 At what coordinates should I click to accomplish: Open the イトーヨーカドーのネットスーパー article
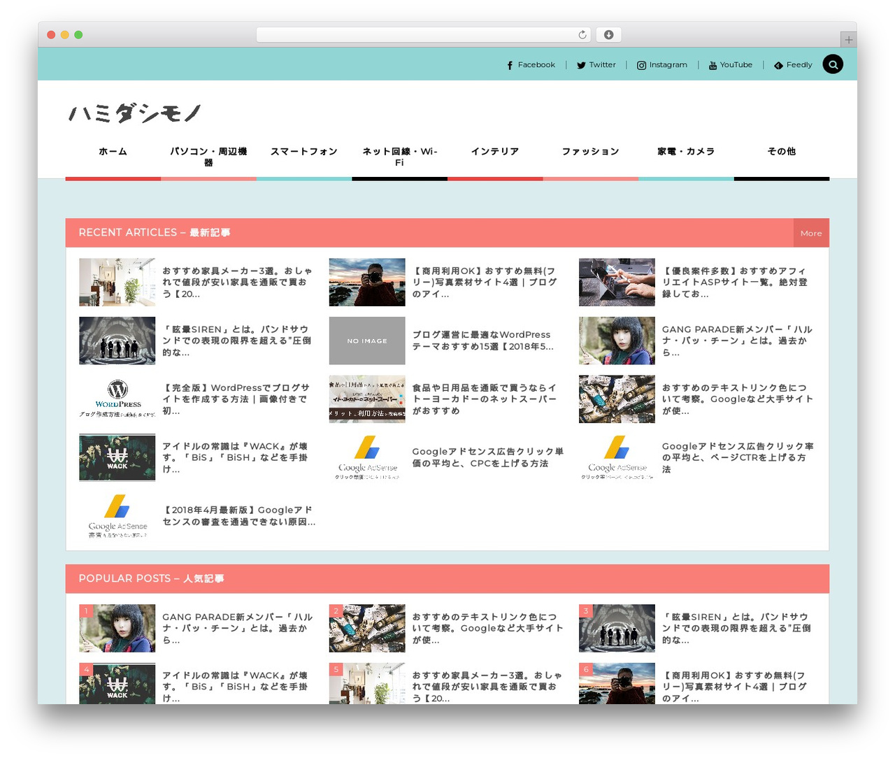pos(485,399)
